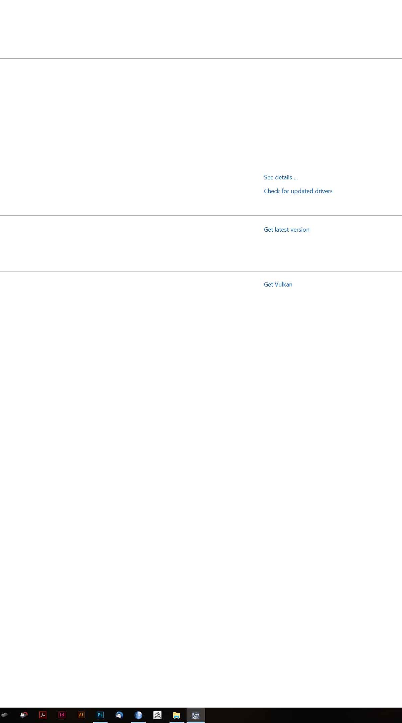Open Adobe Illustrator taskbar icon
Viewport: 402px width, 723px height.
pos(81,715)
